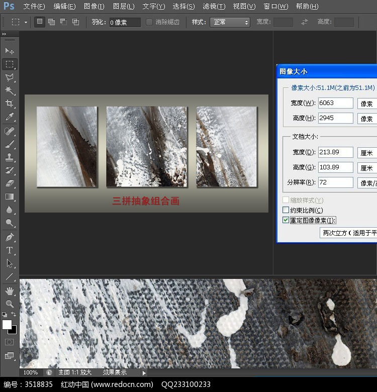This screenshot has width=377, height=392.
Task: Choose the Eyedropper tool
Action: click(10, 117)
